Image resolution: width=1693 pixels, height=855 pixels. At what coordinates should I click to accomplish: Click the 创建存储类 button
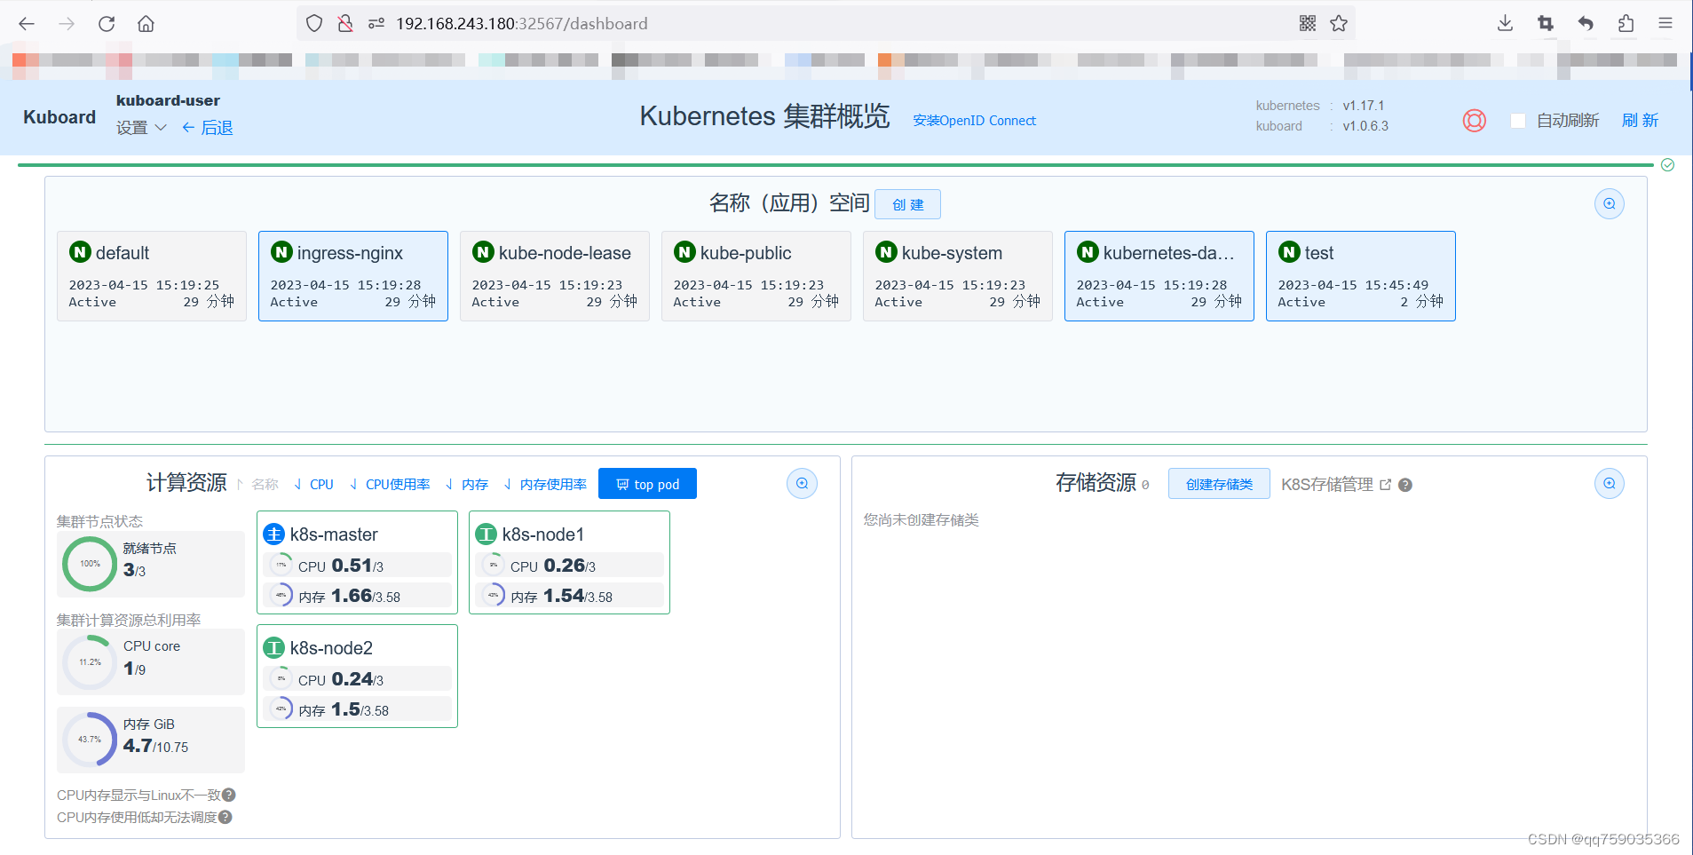pyautogui.click(x=1219, y=484)
